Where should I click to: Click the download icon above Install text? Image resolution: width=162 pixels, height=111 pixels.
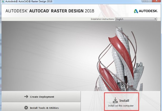click(x=115, y=100)
